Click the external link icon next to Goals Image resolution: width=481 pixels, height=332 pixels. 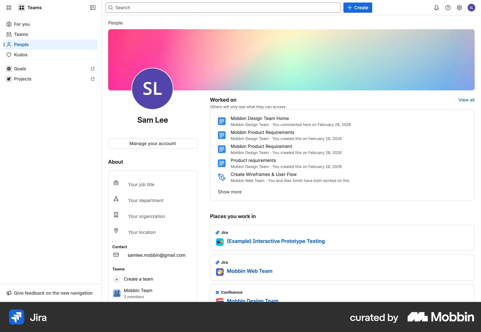coord(92,69)
